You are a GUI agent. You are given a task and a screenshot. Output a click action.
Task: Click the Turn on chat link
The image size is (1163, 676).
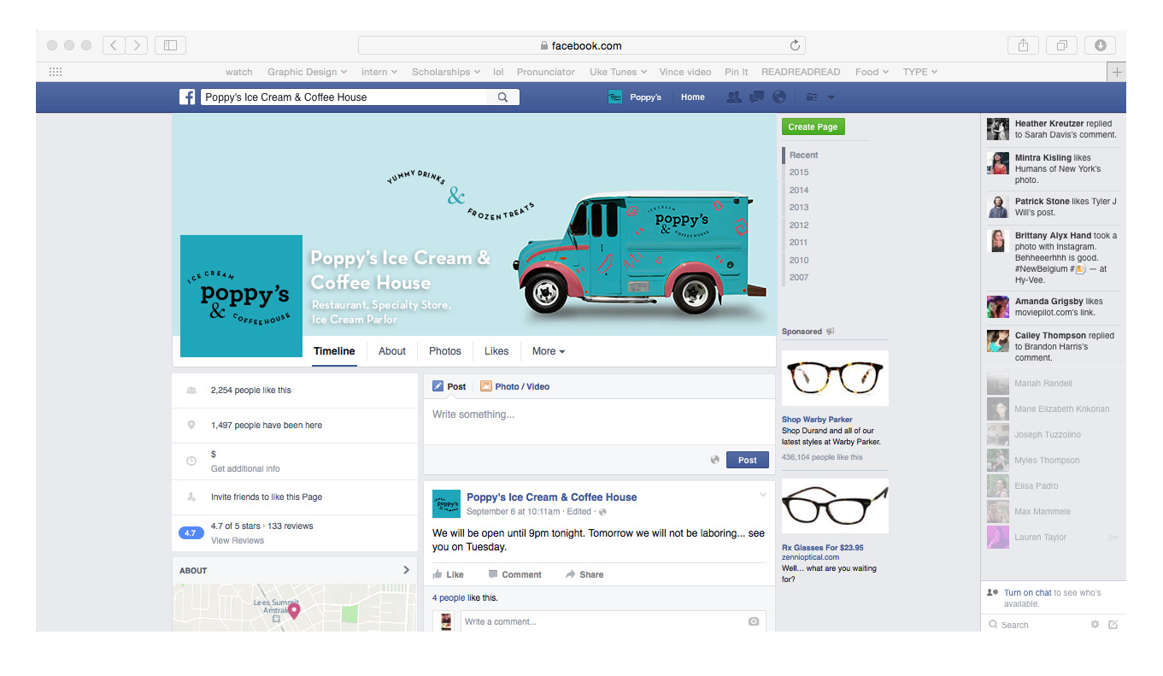(1028, 592)
